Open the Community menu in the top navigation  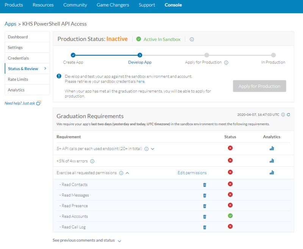[75, 5]
